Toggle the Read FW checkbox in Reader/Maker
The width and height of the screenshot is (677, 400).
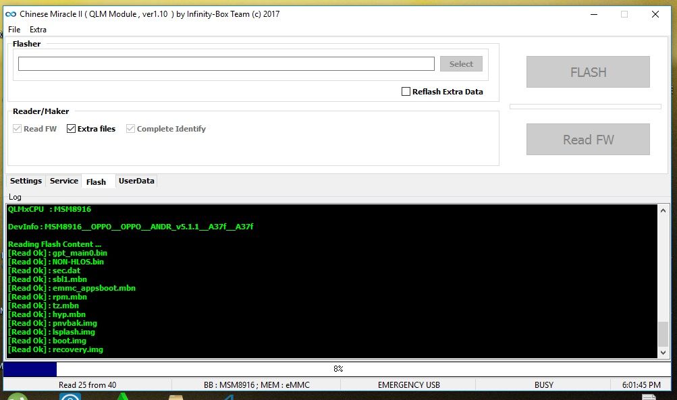(18, 129)
